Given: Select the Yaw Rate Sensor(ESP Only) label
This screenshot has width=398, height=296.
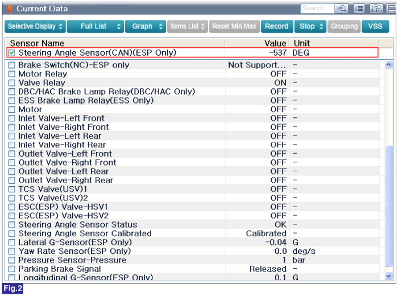Looking at the screenshot, I should coord(74,251).
